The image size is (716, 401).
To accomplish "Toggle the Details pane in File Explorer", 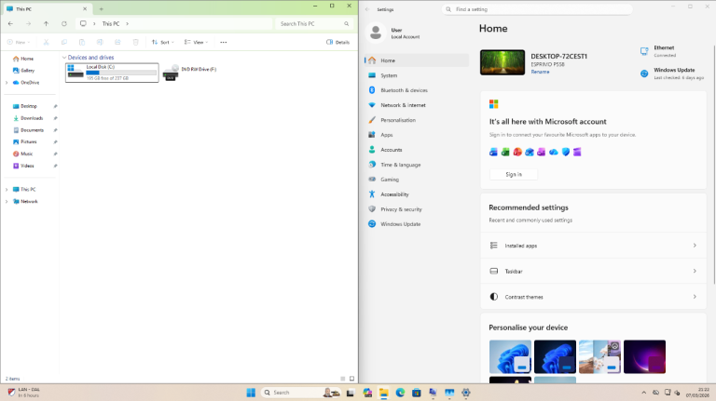I will 338,42.
